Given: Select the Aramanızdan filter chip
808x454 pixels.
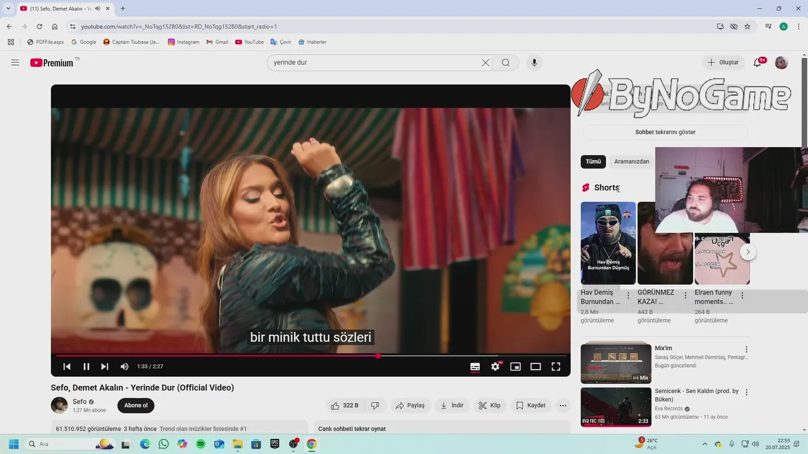Looking at the screenshot, I should click(631, 161).
